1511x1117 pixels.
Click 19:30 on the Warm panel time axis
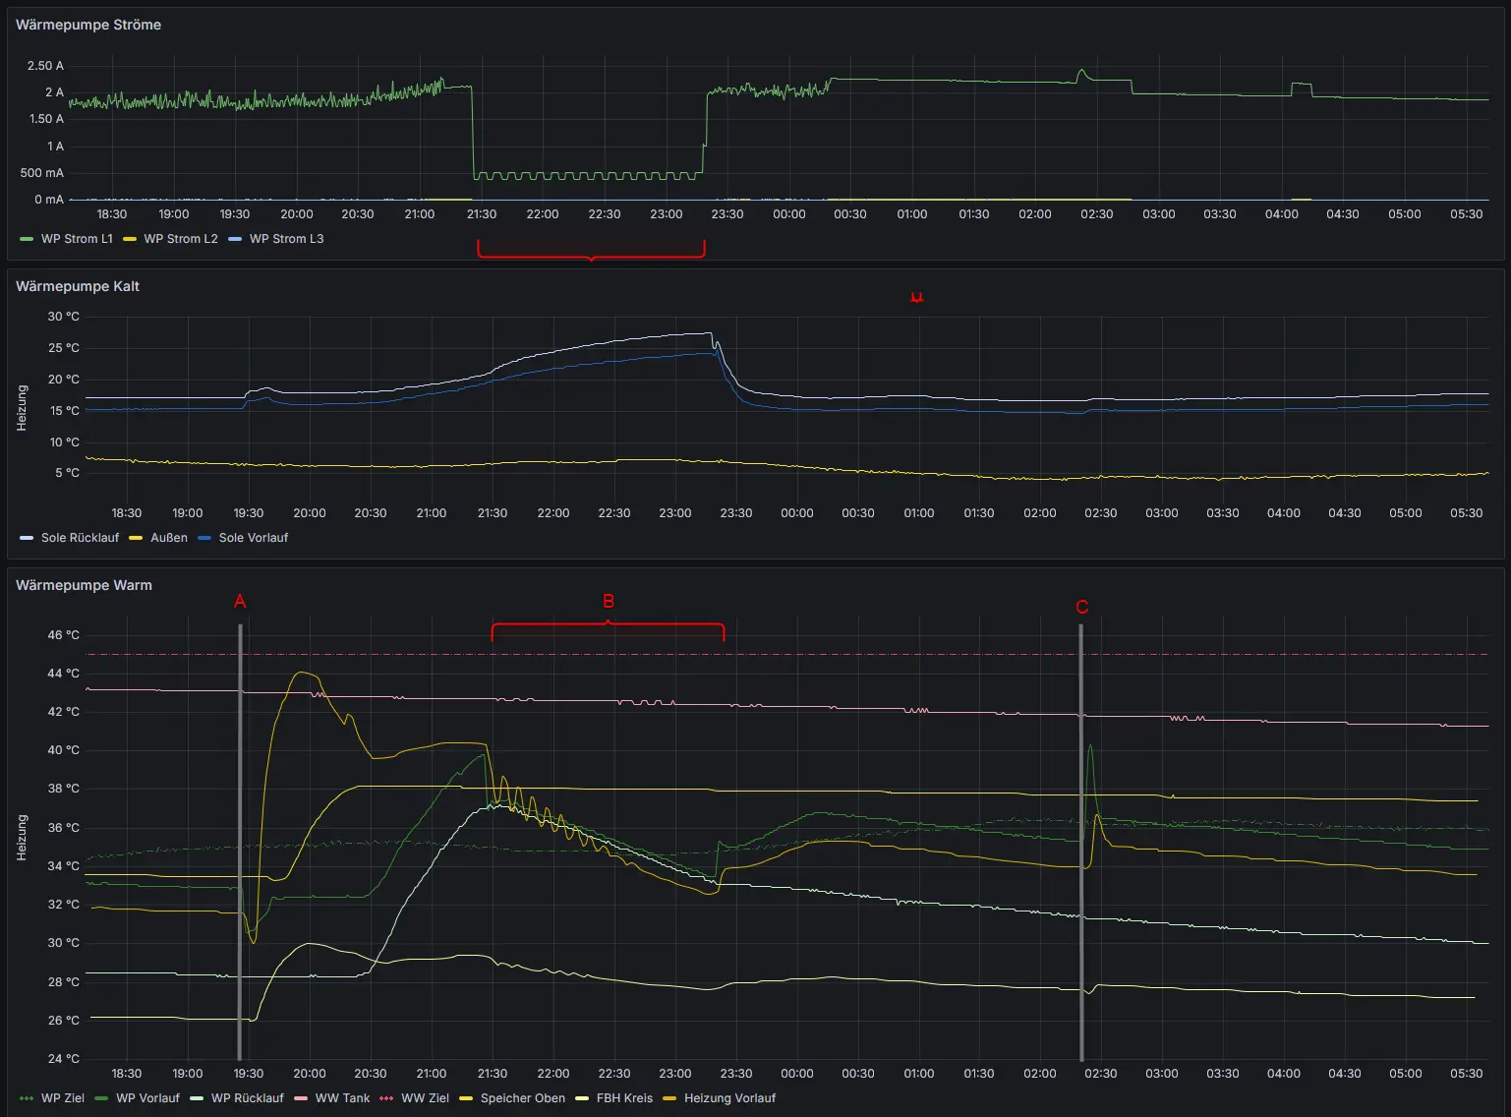(x=249, y=1074)
